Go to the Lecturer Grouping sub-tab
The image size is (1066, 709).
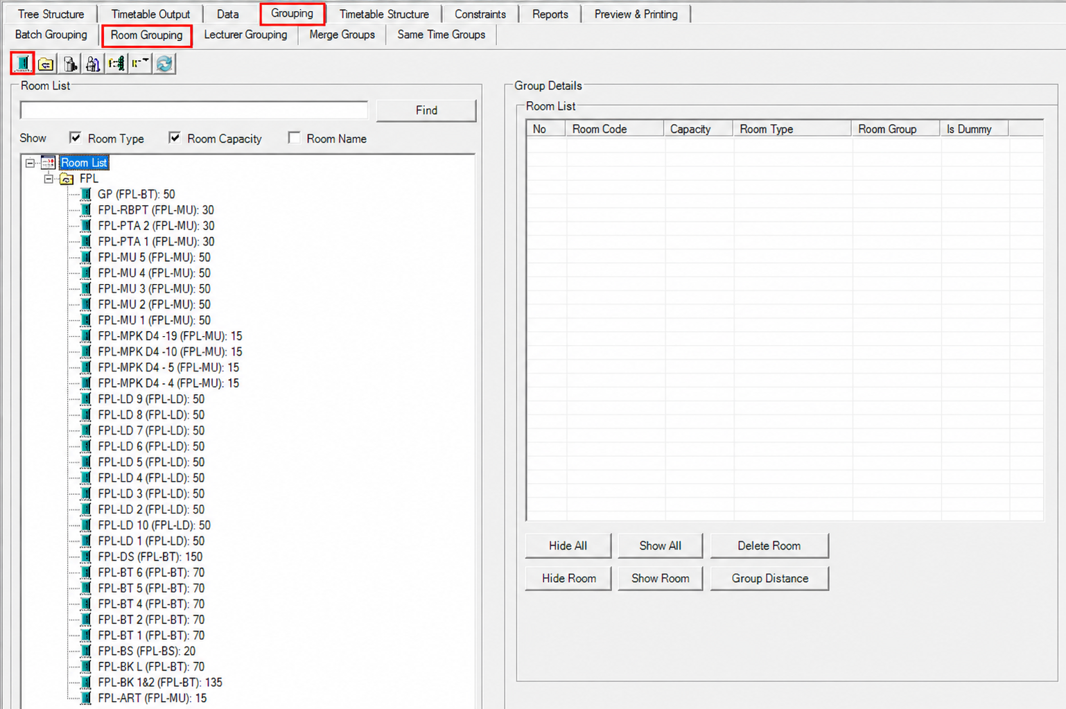245,35
